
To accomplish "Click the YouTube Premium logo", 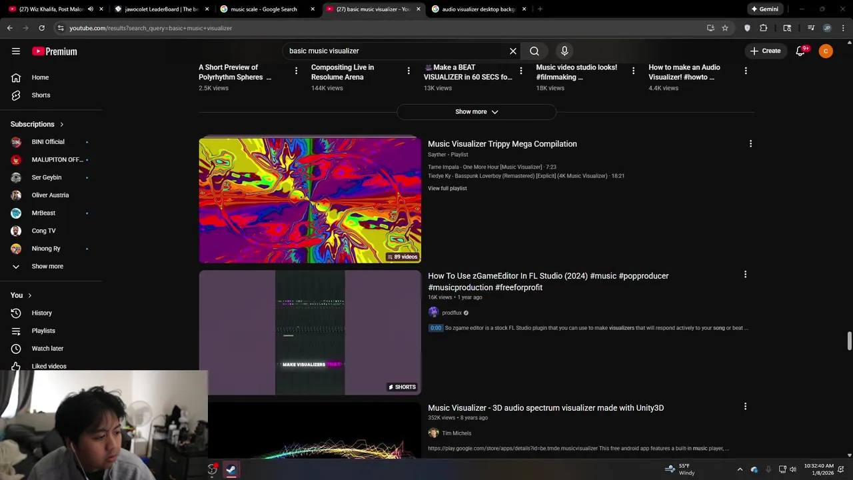I will (x=55, y=51).
